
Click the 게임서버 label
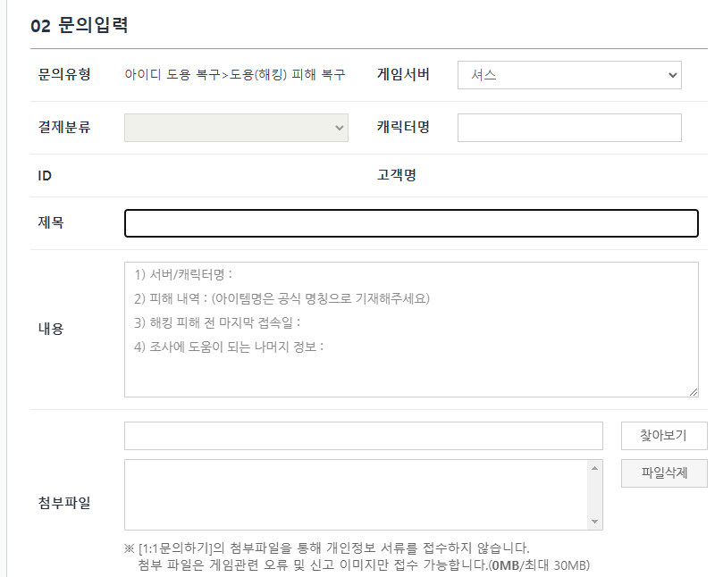403,74
